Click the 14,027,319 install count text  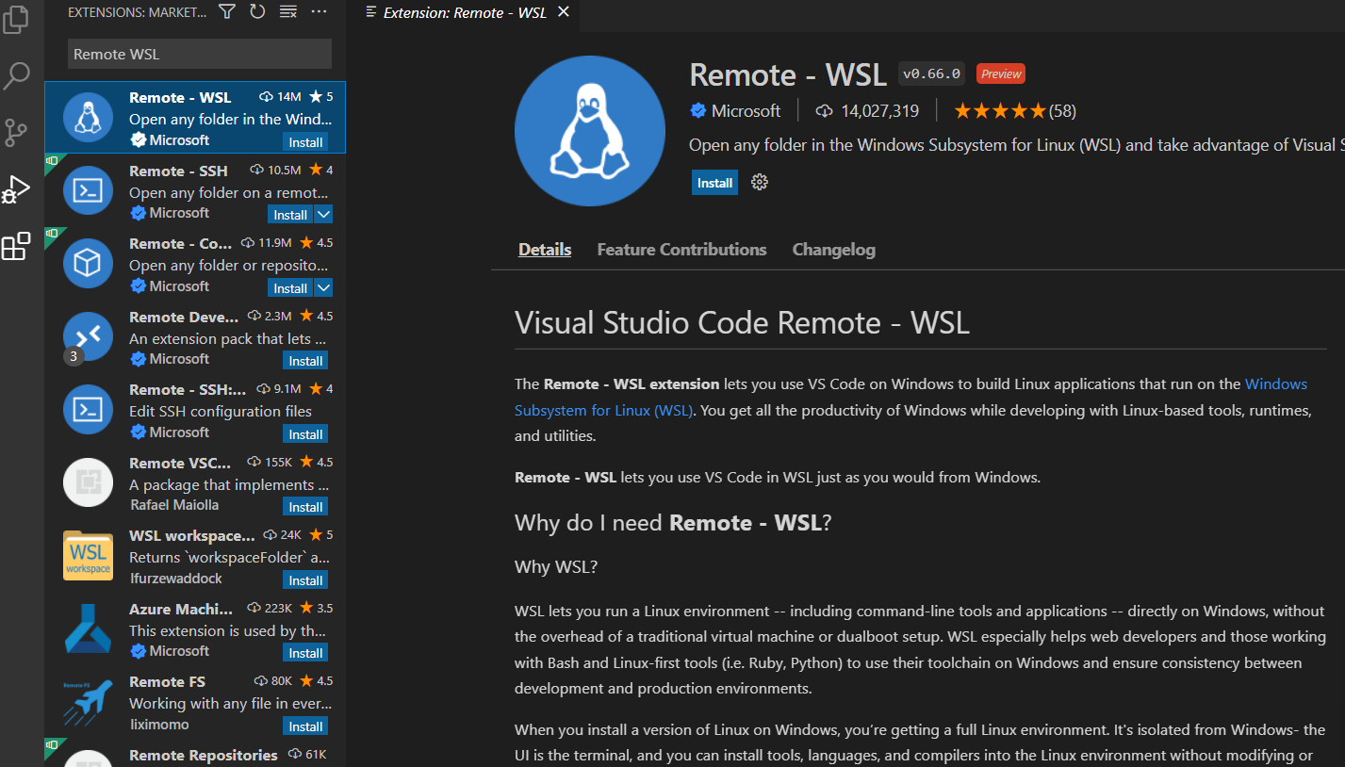[x=879, y=111]
